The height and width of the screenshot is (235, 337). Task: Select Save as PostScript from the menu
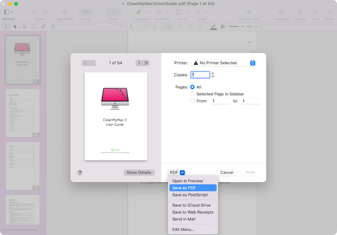coord(190,195)
